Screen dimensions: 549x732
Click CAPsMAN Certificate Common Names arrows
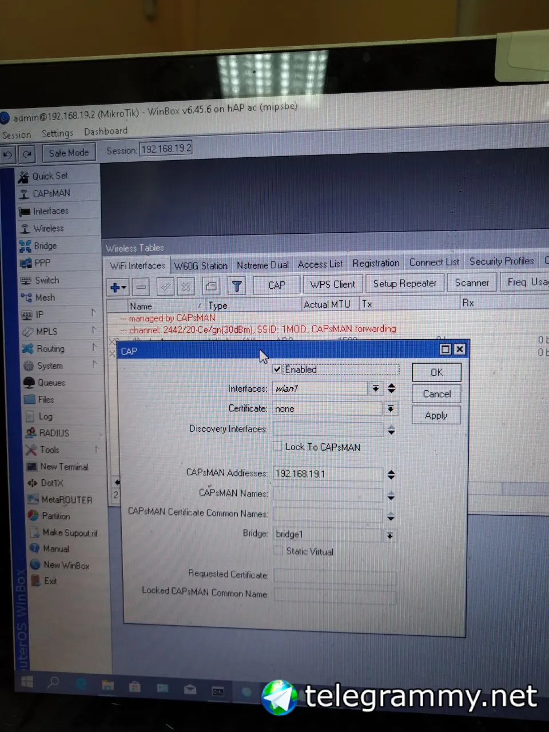[x=391, y=516]
